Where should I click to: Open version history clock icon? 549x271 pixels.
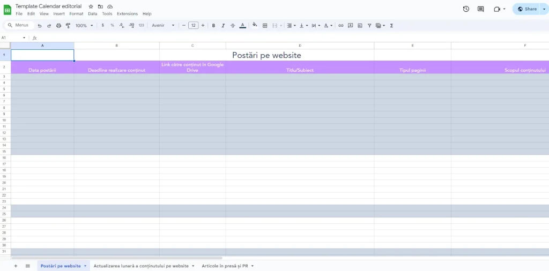click(x=466, y=9)
